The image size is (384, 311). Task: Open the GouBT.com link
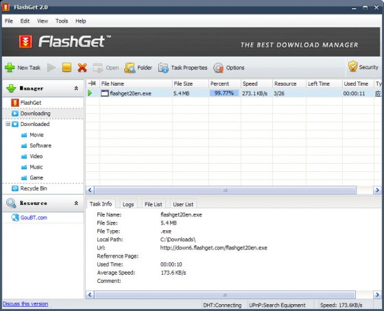click(34, 218)
